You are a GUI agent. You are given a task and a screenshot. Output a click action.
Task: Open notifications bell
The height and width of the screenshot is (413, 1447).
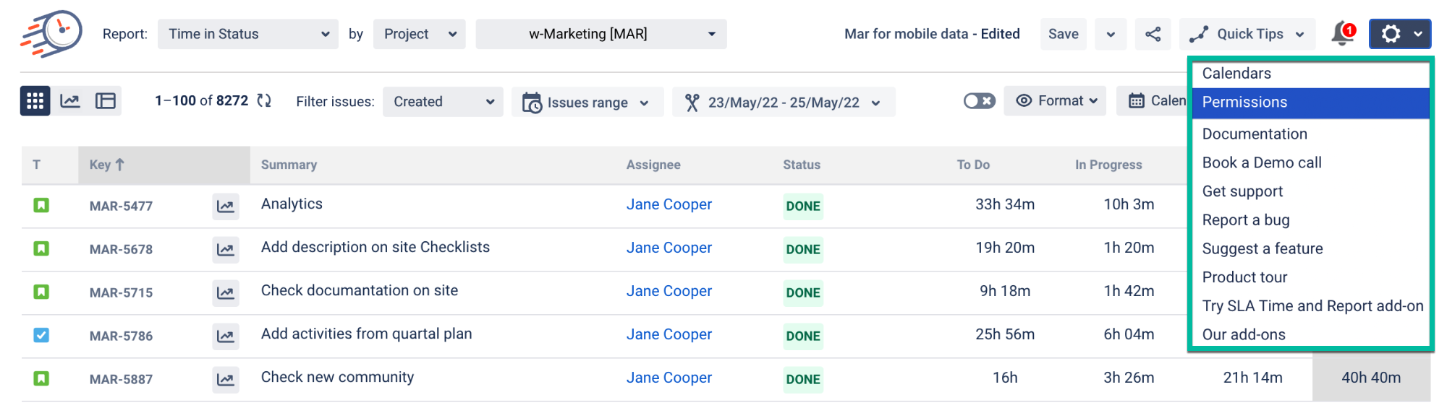(1343, 33)
